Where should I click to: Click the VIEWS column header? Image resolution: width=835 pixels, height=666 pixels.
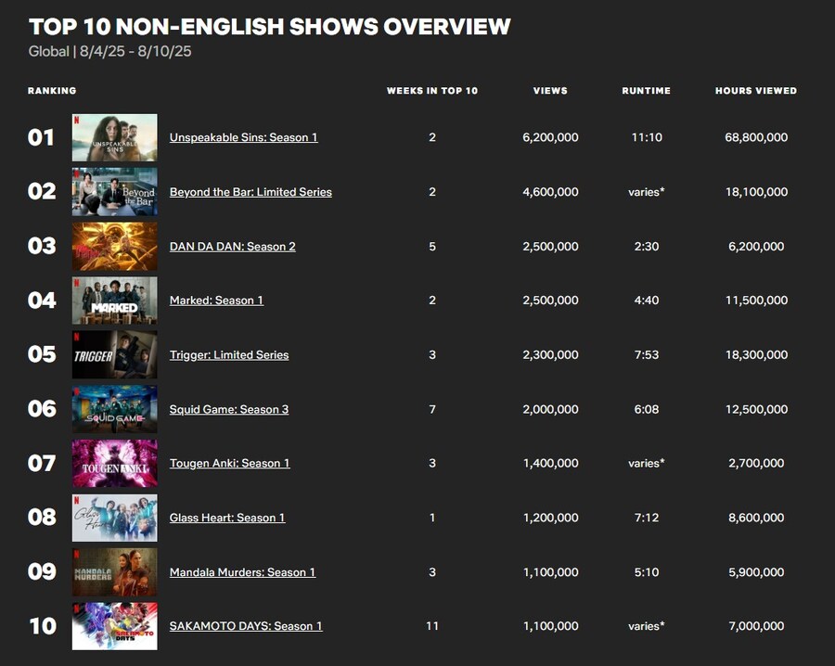550,91
